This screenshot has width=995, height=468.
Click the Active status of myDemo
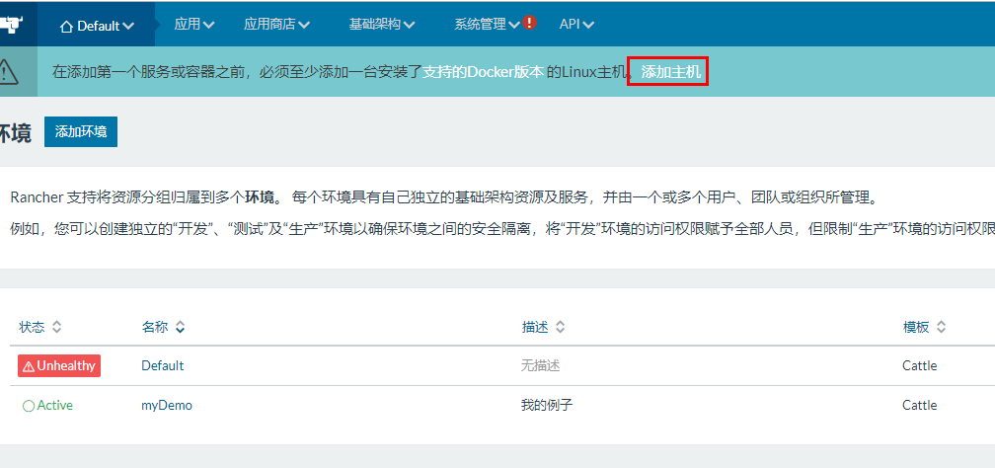point(47,405)
